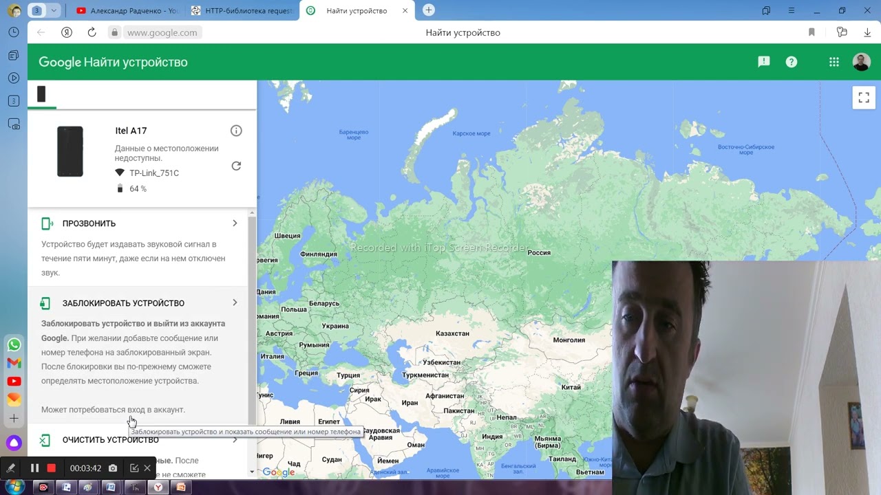This screenshot has height=495, width=881.
Task: Go back to the previous page
Action: (41, 32)
